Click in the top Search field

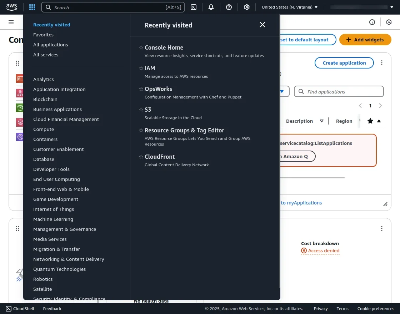113,7
